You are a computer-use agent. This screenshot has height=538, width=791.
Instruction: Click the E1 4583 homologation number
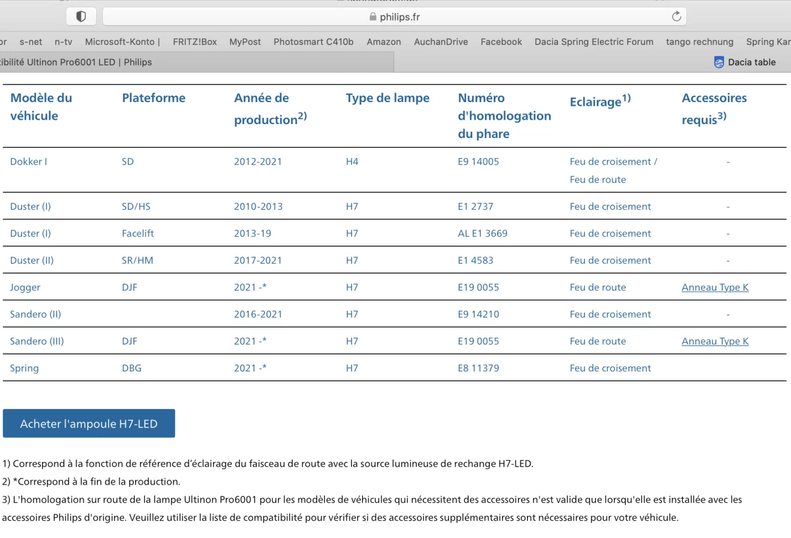(x=475, y=260)
